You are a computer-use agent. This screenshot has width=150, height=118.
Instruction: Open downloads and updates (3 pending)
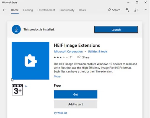point(136,10)
